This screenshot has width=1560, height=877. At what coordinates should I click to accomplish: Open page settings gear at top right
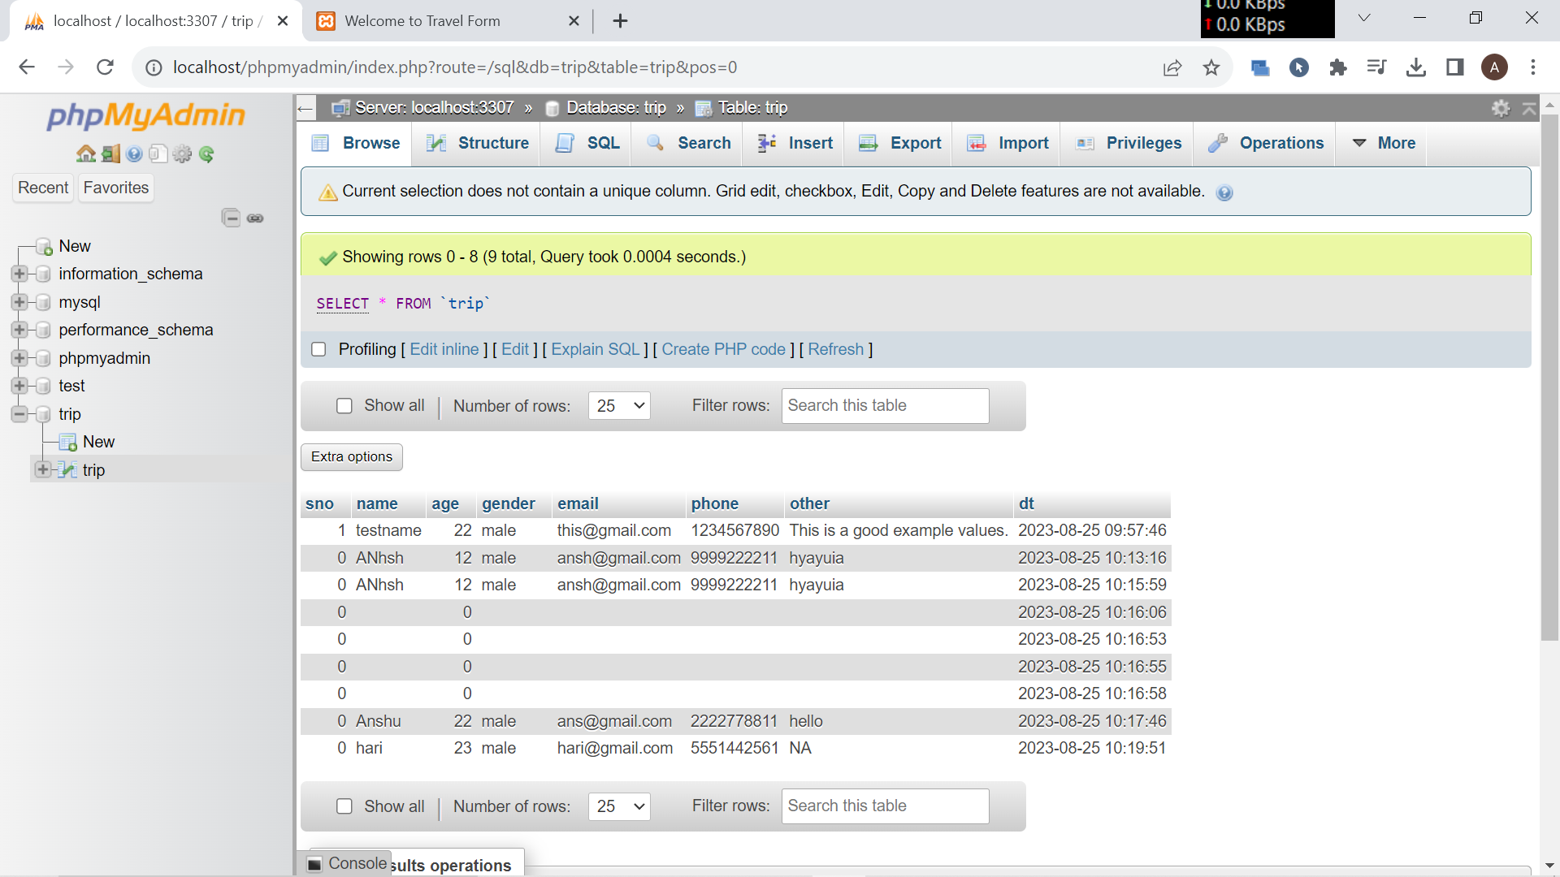pos(1501,107)
